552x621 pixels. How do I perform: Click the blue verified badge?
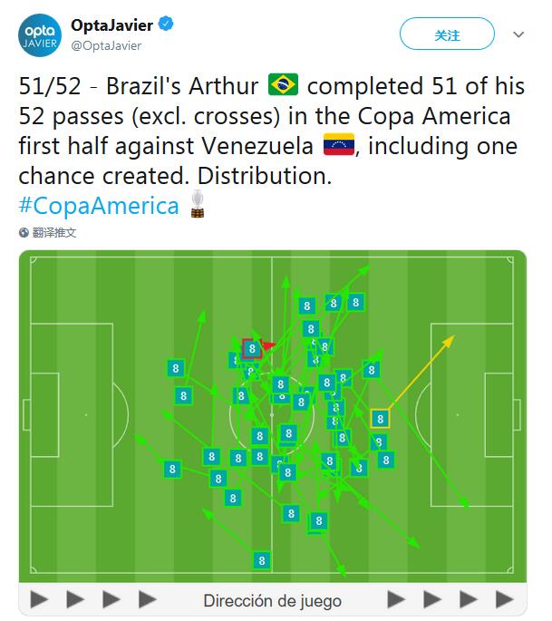(166, 24)
